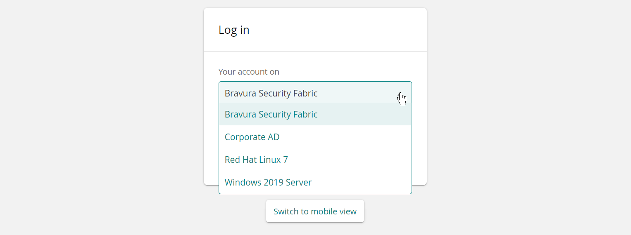Select highlighted Bravura Security Fabric list option
Screen dimensions: 631x235
pyautogui.click(x=271, y=114)
